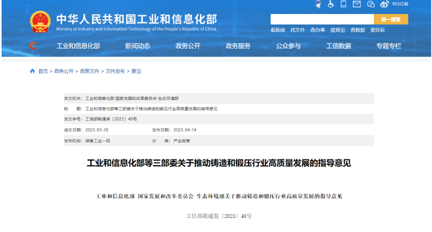Select the 新闻动态 navigation tab
Viewport: 432px width, 232px height.
(x=137, y=46)
